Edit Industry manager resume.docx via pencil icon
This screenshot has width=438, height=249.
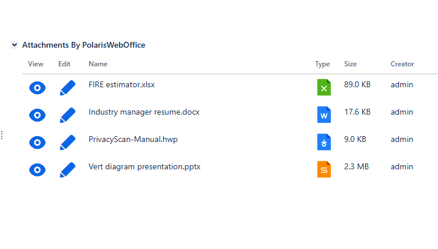(x=68, y=115)
